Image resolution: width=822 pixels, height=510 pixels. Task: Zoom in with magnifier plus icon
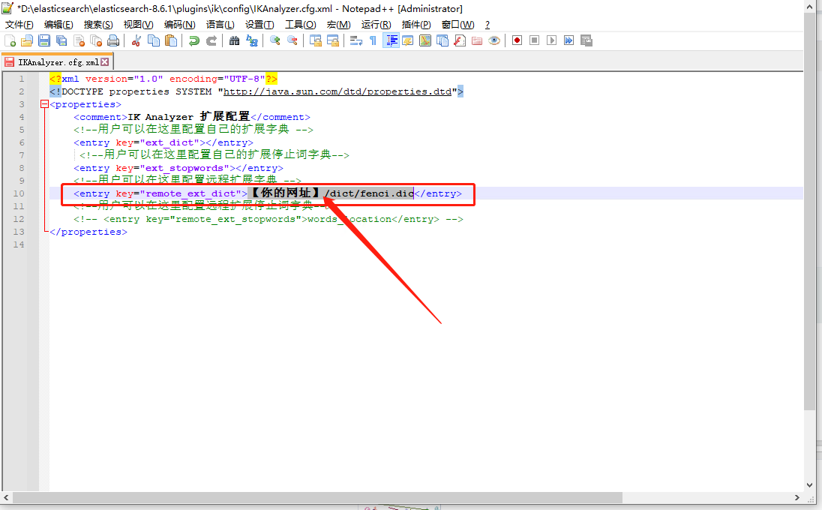[x=274, y=41]
